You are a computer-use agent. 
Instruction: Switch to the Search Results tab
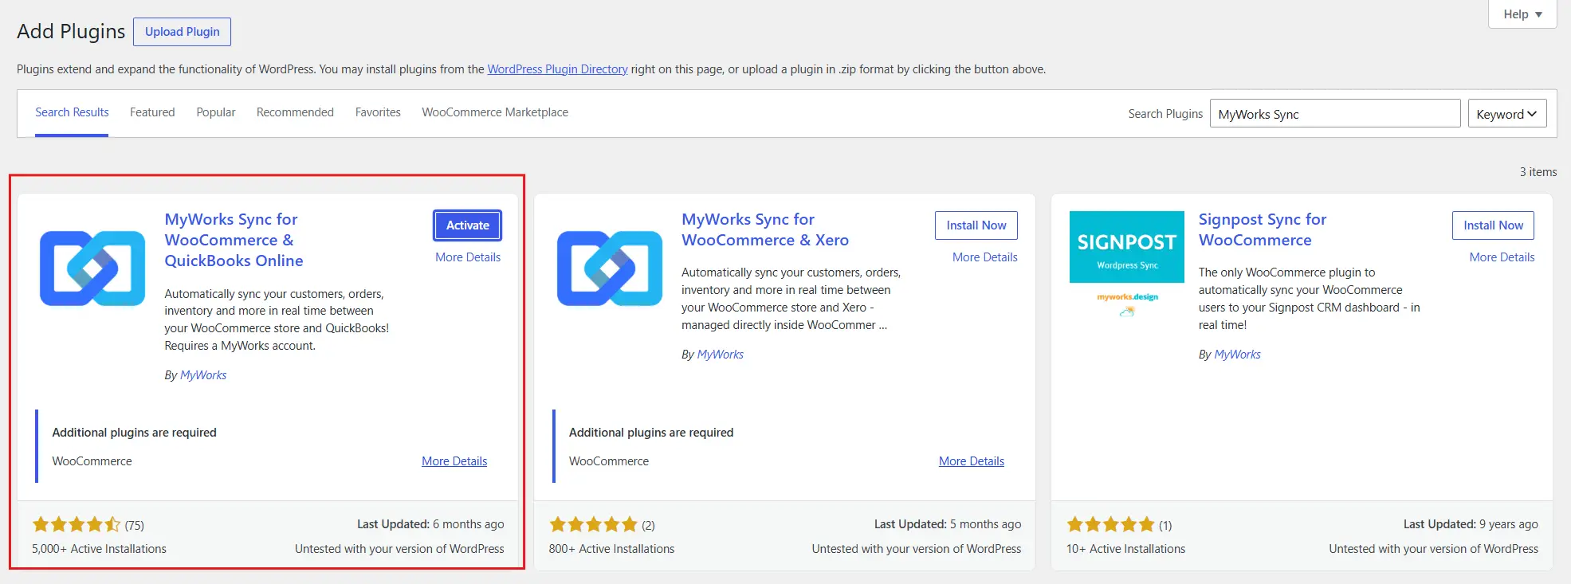[x=72, y=112]
